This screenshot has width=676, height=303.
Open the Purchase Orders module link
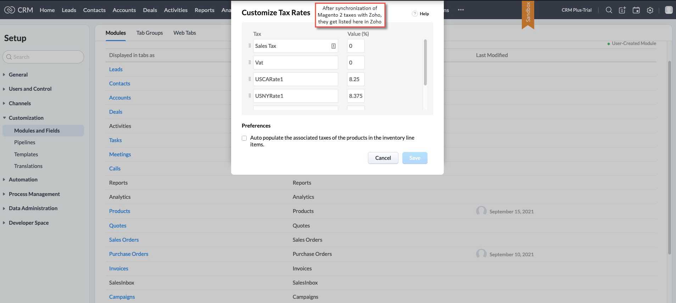click(x=129, y=254)
